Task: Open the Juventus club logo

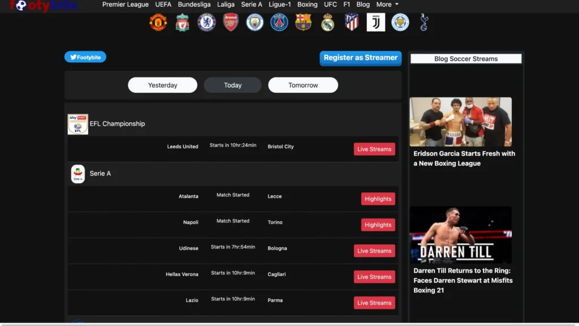Action: pyautogui.click(x=375, y=22)
